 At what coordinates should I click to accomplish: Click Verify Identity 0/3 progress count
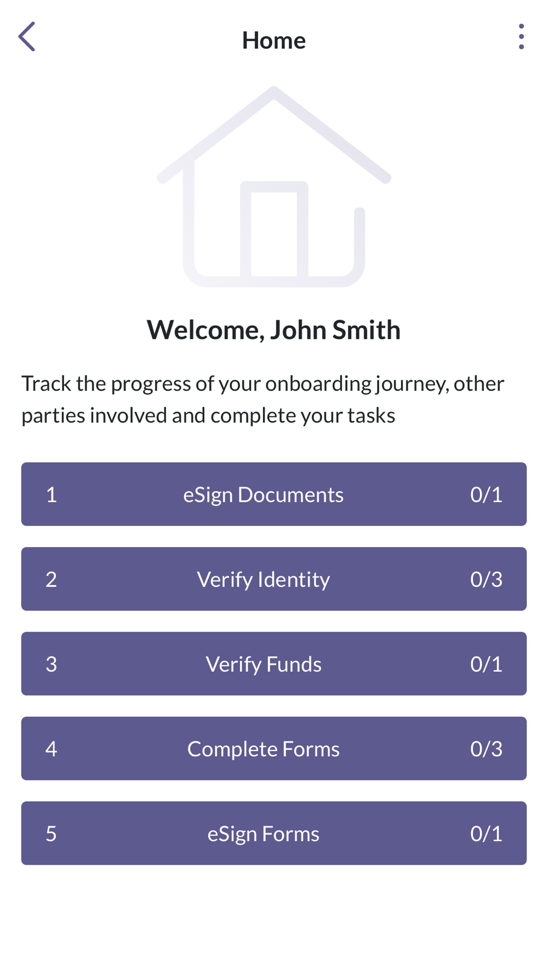coord(486,580)
